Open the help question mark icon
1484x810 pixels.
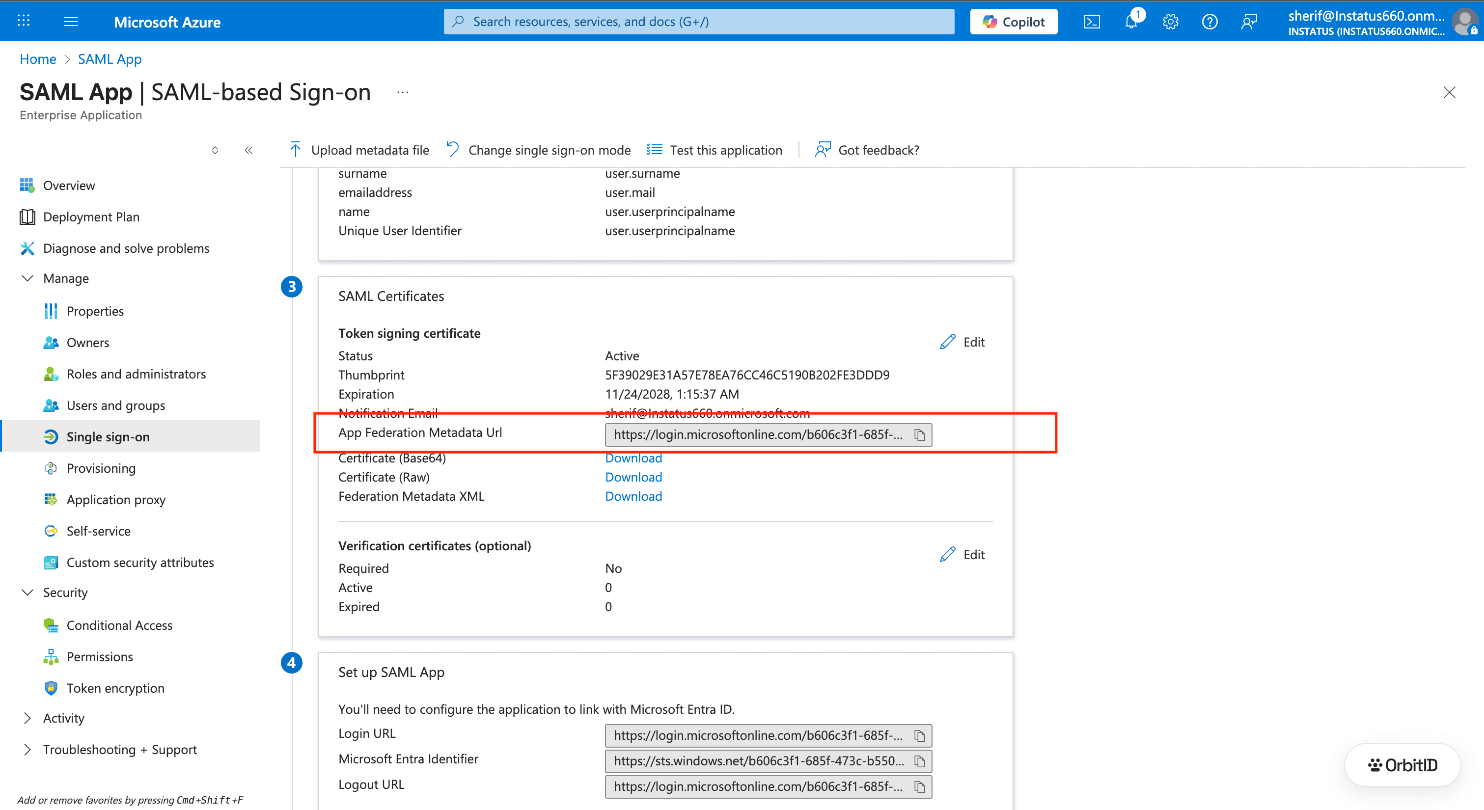click(1209, 22)
